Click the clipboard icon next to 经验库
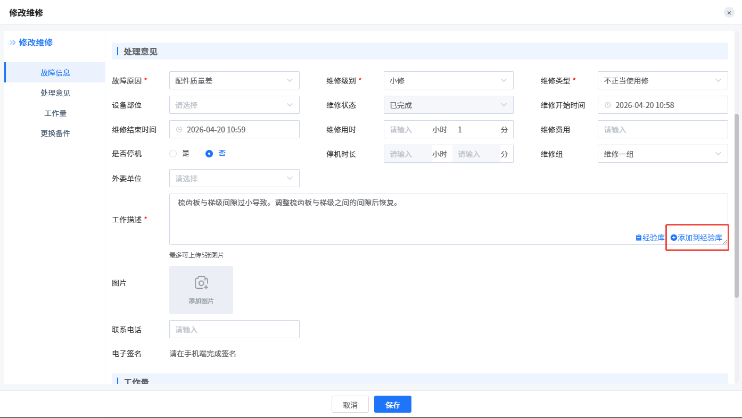The width and height of the screenshot is (742, 418). click(639, 238)
